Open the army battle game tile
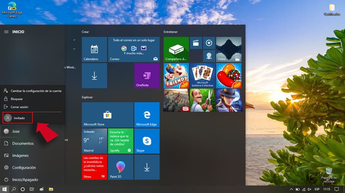Image resolution: width=345 pixels, height=193 pixels. pyautogui.click(x=176, y=100)
